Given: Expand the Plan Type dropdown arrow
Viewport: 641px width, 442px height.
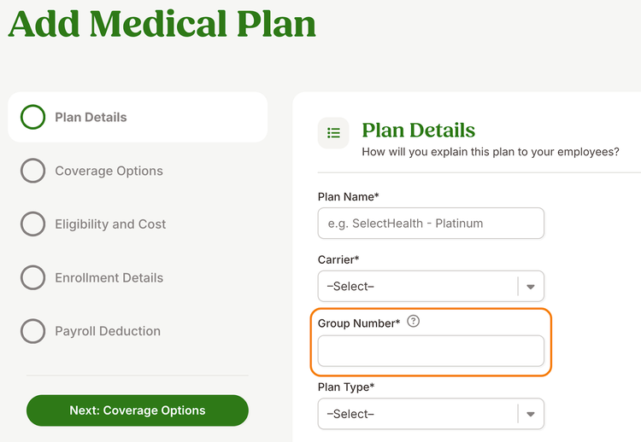Looking at the screenshot, I should (531, 415).
